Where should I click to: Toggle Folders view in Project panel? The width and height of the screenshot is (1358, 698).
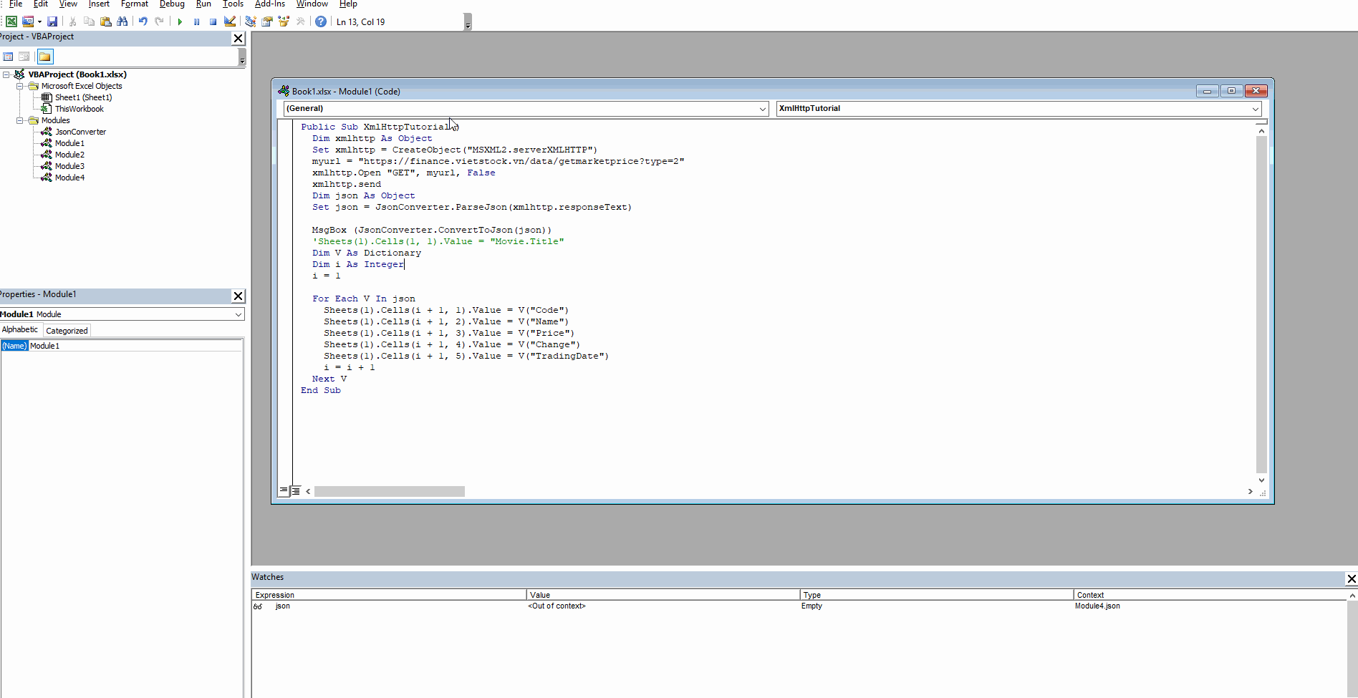pyautogui.click(x=45, y=57)
